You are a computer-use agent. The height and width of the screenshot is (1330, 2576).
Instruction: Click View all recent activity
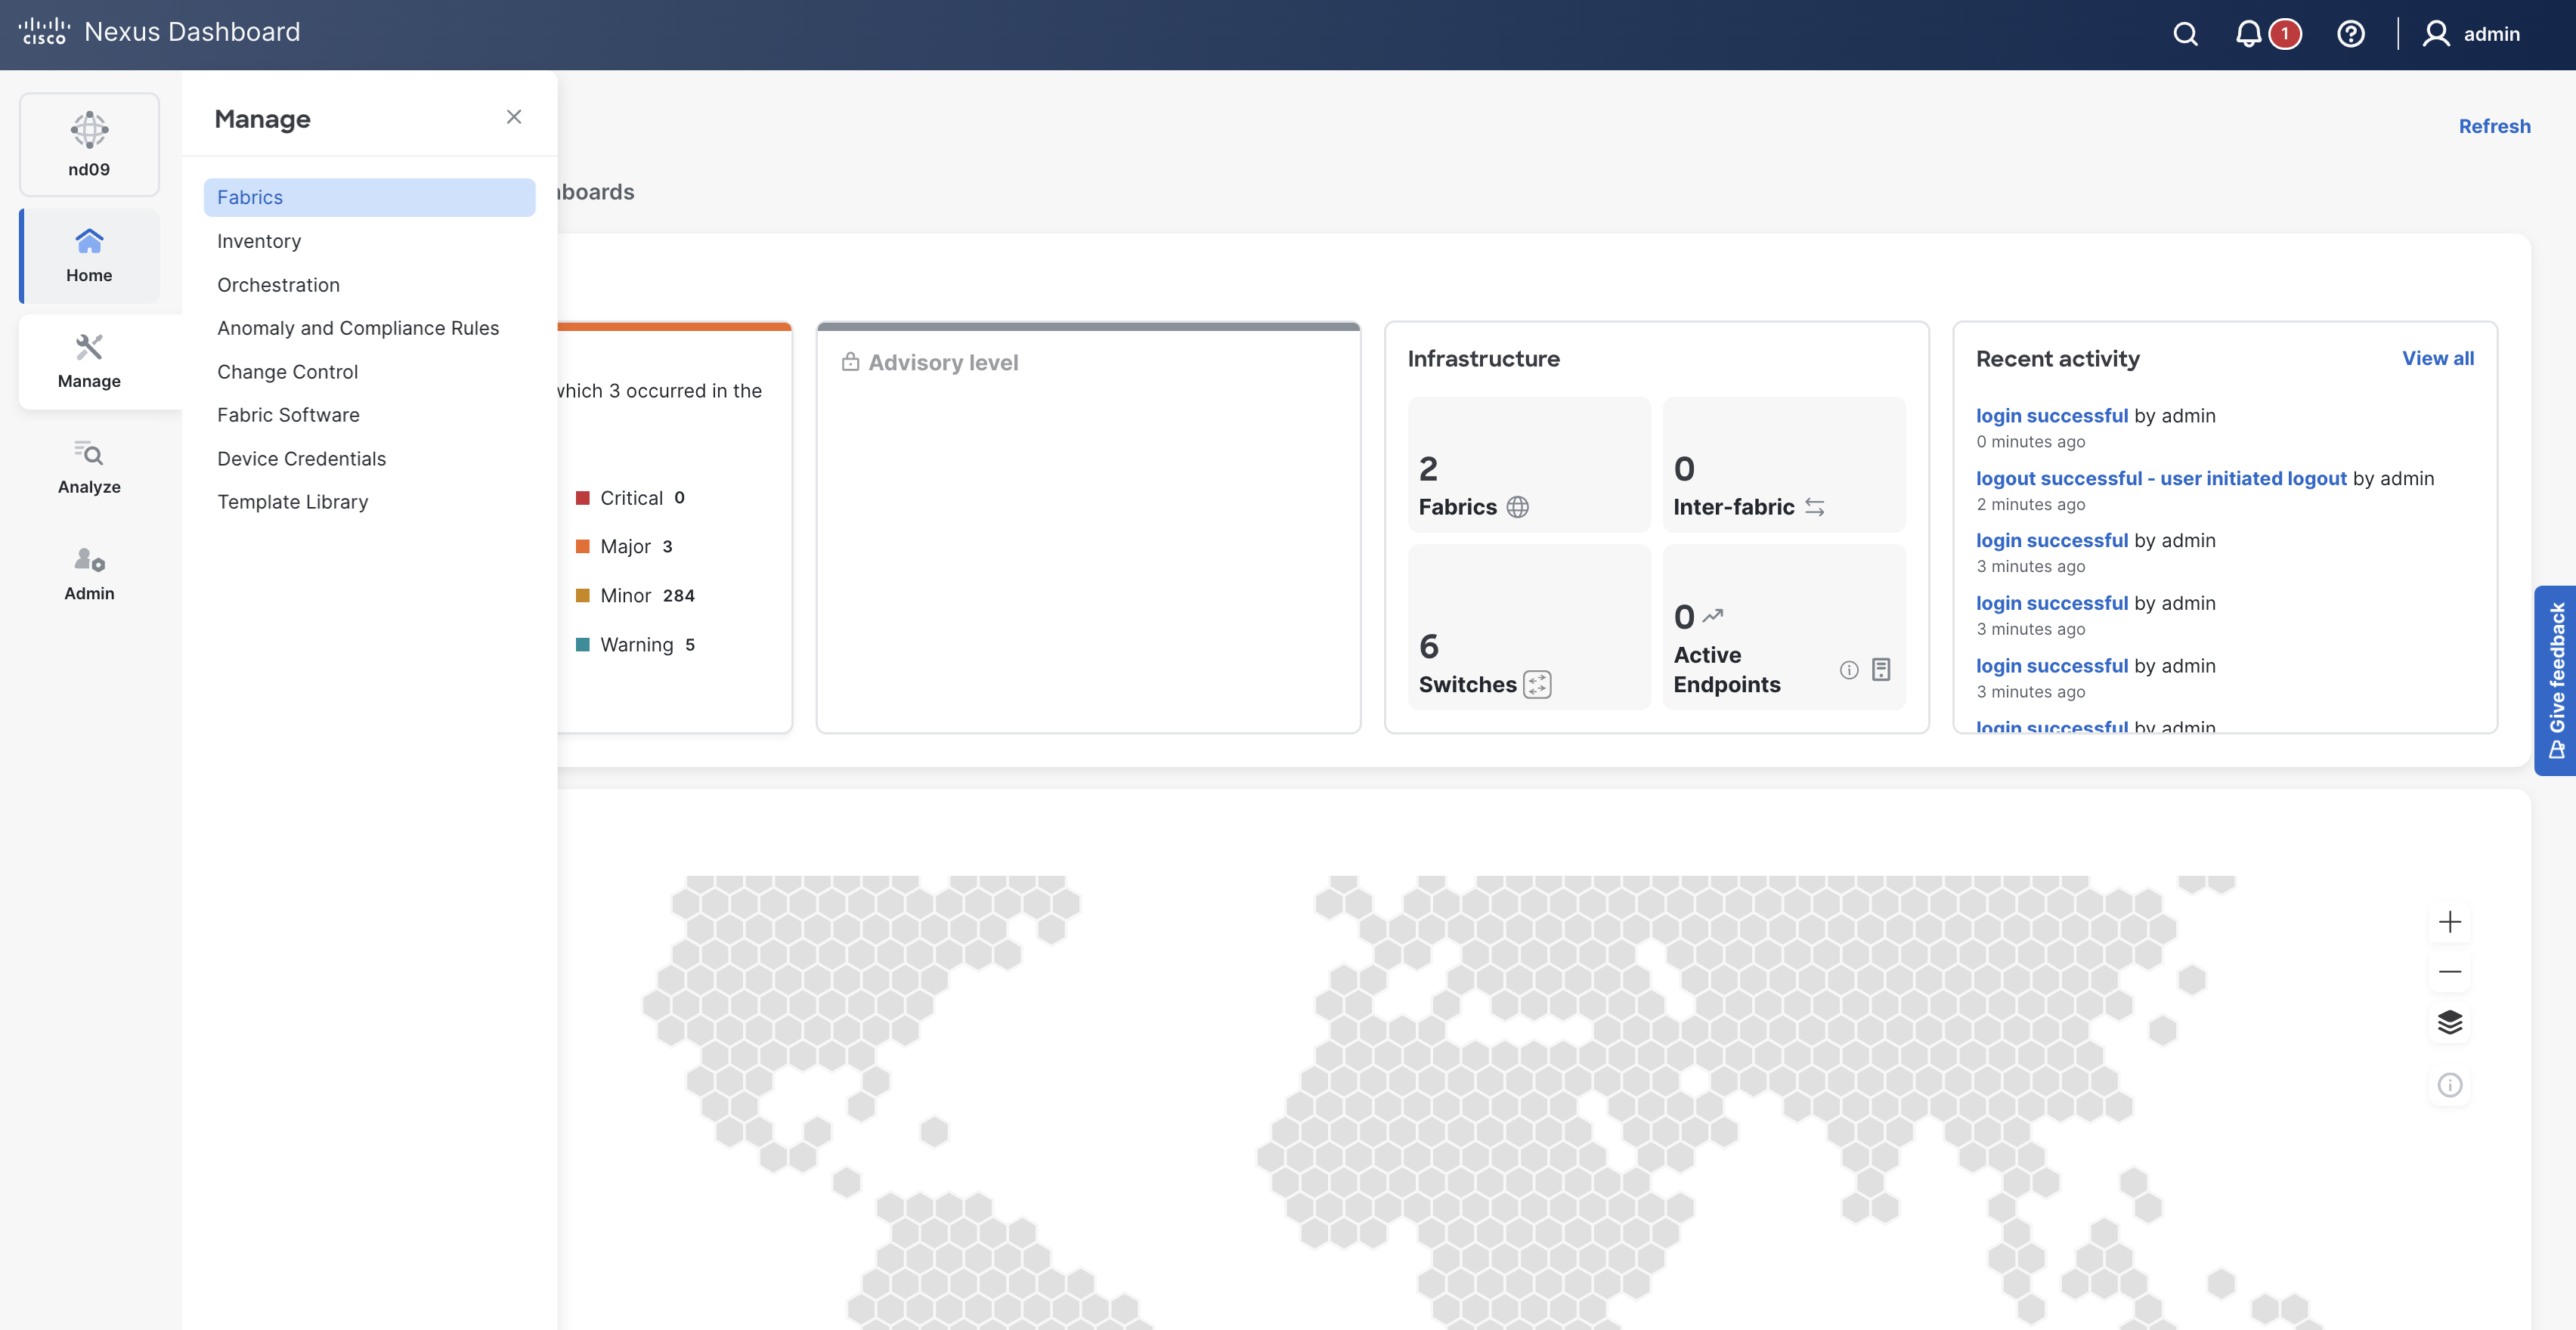point(2437,358)
